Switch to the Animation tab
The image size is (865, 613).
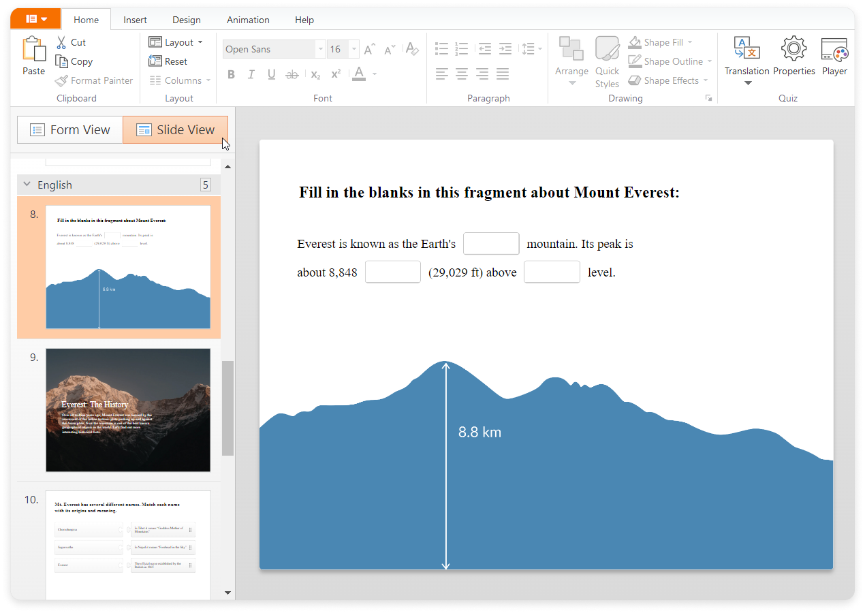(248, 20)
